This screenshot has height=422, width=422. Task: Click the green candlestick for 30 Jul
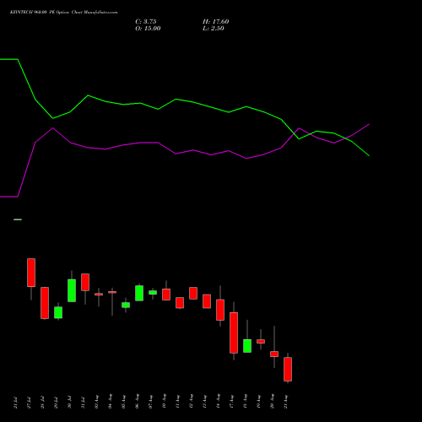(x=72, y=290)
